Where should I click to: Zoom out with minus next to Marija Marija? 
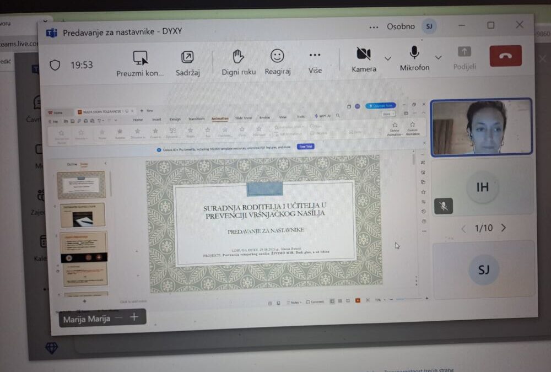coord(118,317)
